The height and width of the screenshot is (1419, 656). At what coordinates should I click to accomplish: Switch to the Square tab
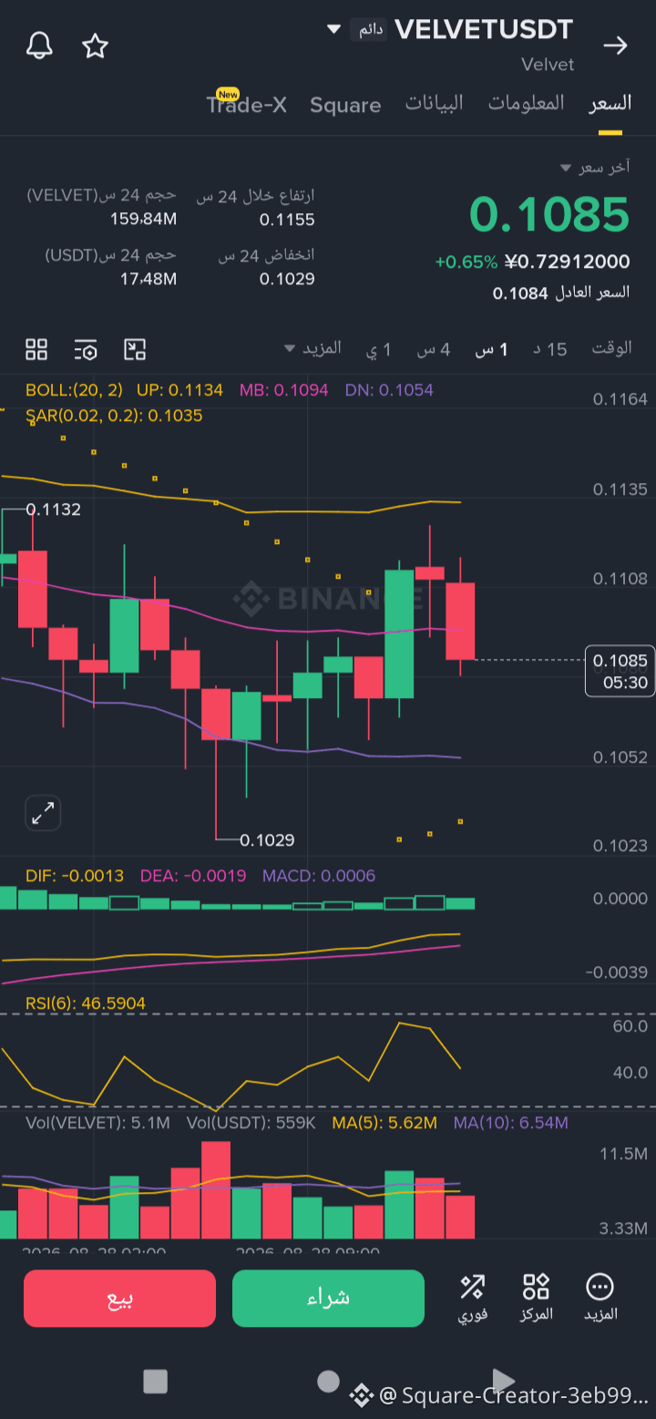click(345, 105)
